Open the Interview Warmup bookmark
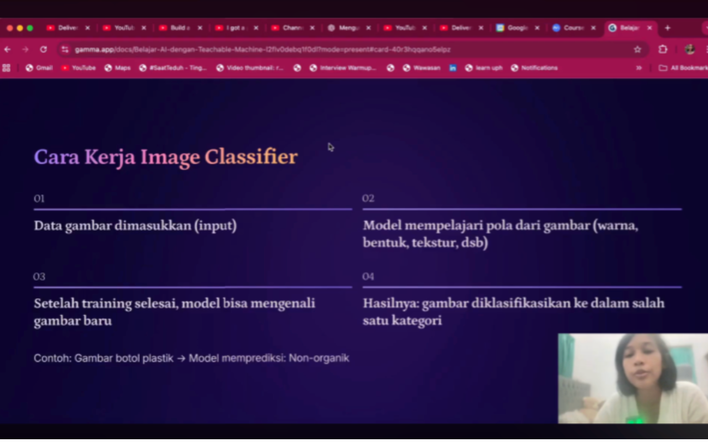 (x=343, y=68)
